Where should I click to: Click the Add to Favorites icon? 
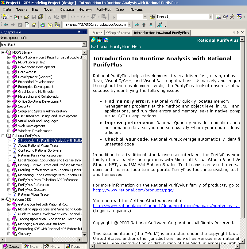click(x=57, y=25)
